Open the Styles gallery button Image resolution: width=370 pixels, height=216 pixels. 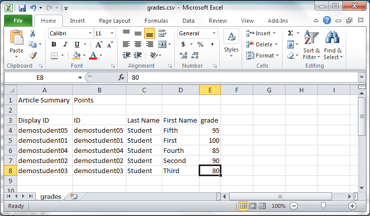(x=232, y=43)
